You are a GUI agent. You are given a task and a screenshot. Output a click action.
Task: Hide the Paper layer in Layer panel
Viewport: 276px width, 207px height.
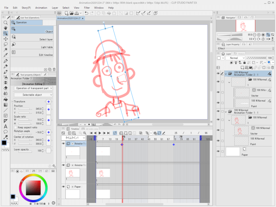tap(218, 152)
